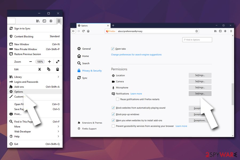Open Search preferences category
Image resolution: width=240 pixels, height=160 pixels.
click(83, 63)
